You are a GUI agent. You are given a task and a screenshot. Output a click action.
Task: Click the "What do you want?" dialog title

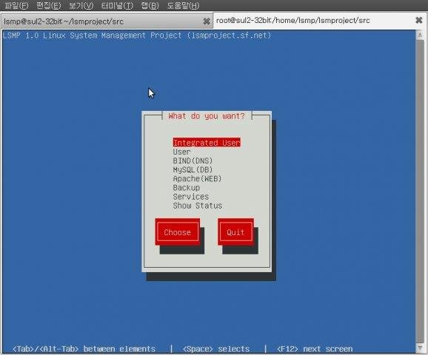coord(207,116)
